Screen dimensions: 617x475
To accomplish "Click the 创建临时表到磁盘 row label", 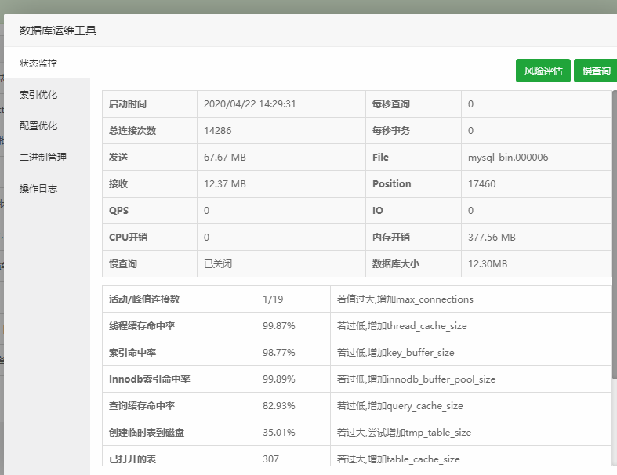I will point(147,432).
